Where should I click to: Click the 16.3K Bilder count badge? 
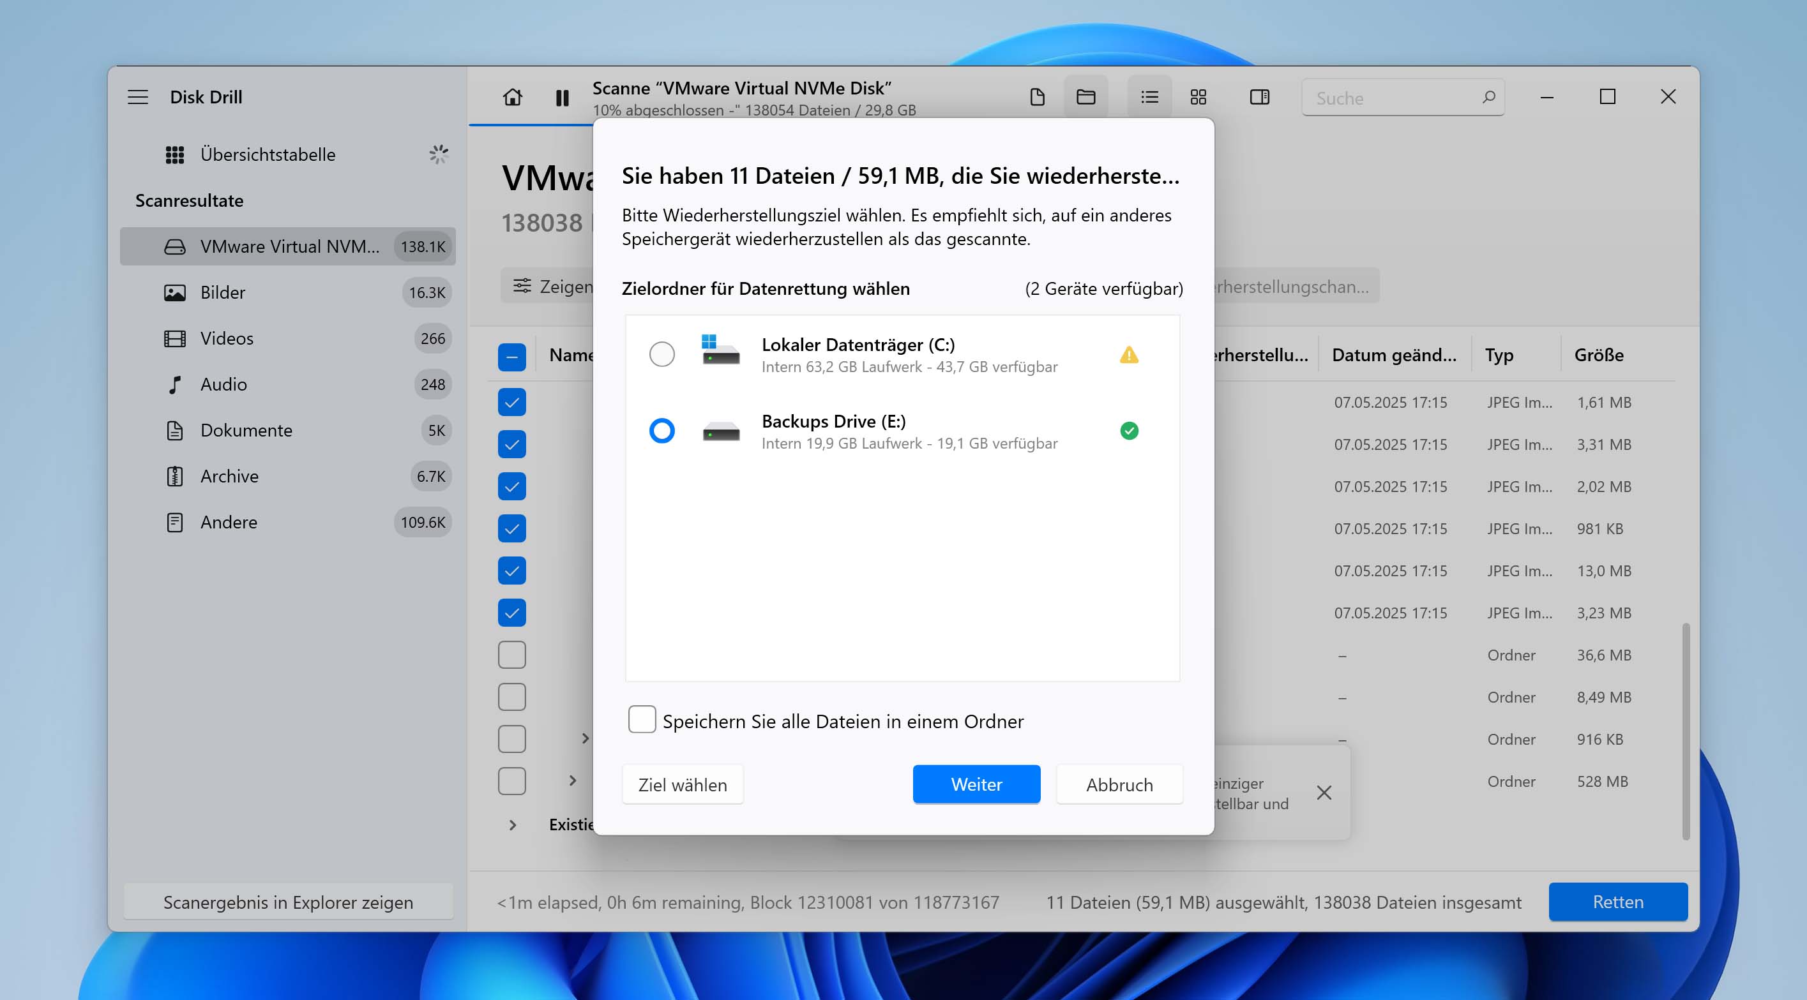427,292
